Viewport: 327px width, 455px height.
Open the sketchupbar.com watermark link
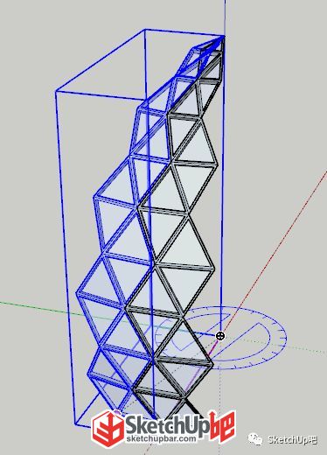click(x=161, y=439)
